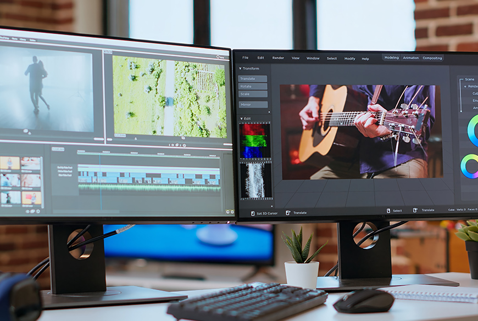Open the Help menu

coord(365,59)
